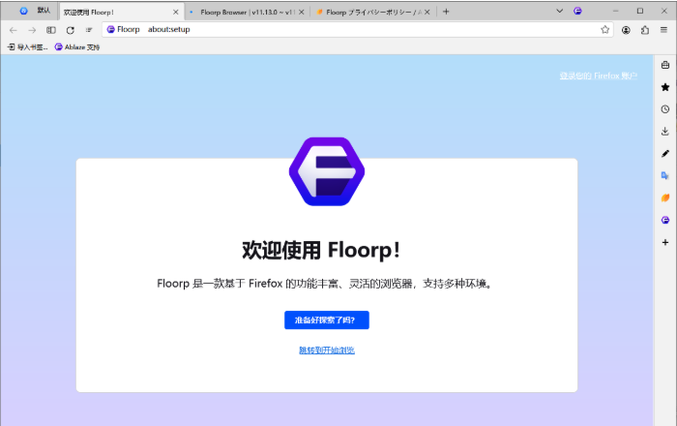
Task: Close the Floorp プライバシーポリシー tab
Action: click(x=427, y=12)
